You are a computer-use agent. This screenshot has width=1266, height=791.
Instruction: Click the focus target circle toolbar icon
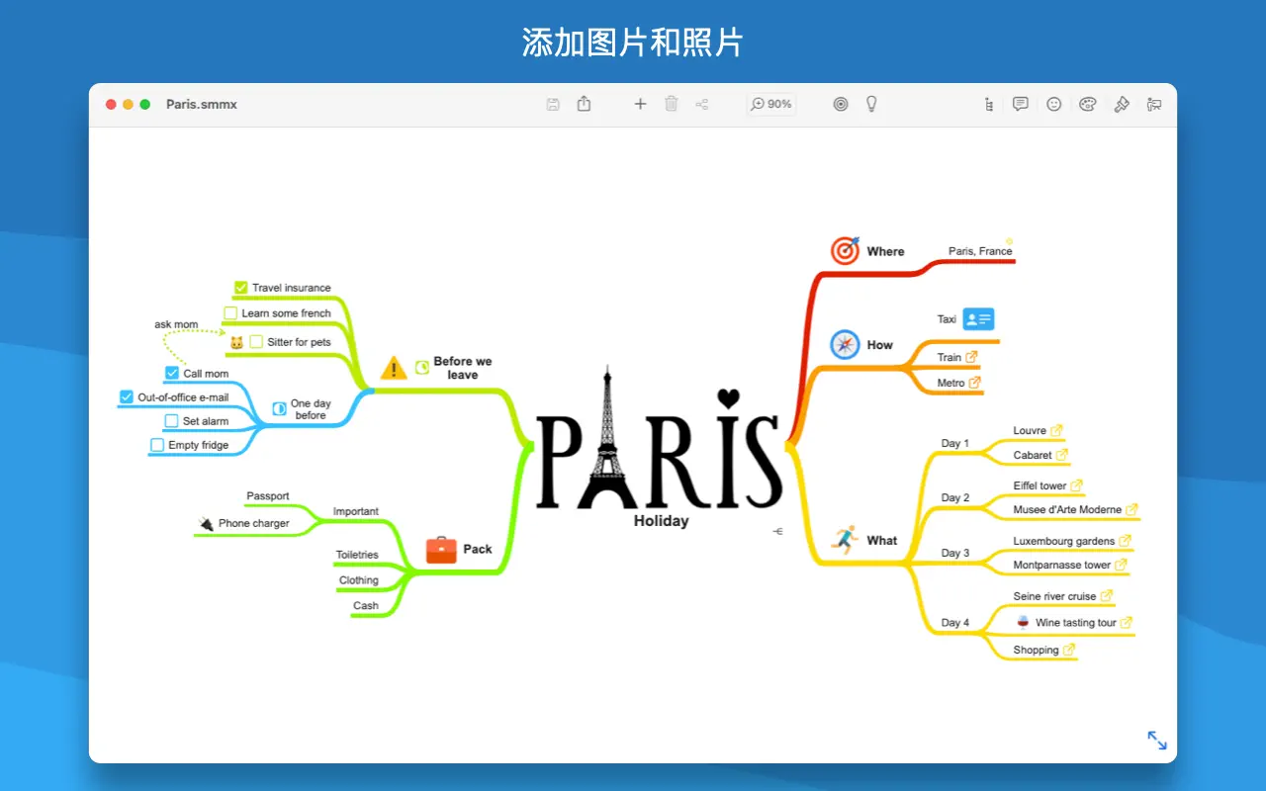click(x=841, y=104)
